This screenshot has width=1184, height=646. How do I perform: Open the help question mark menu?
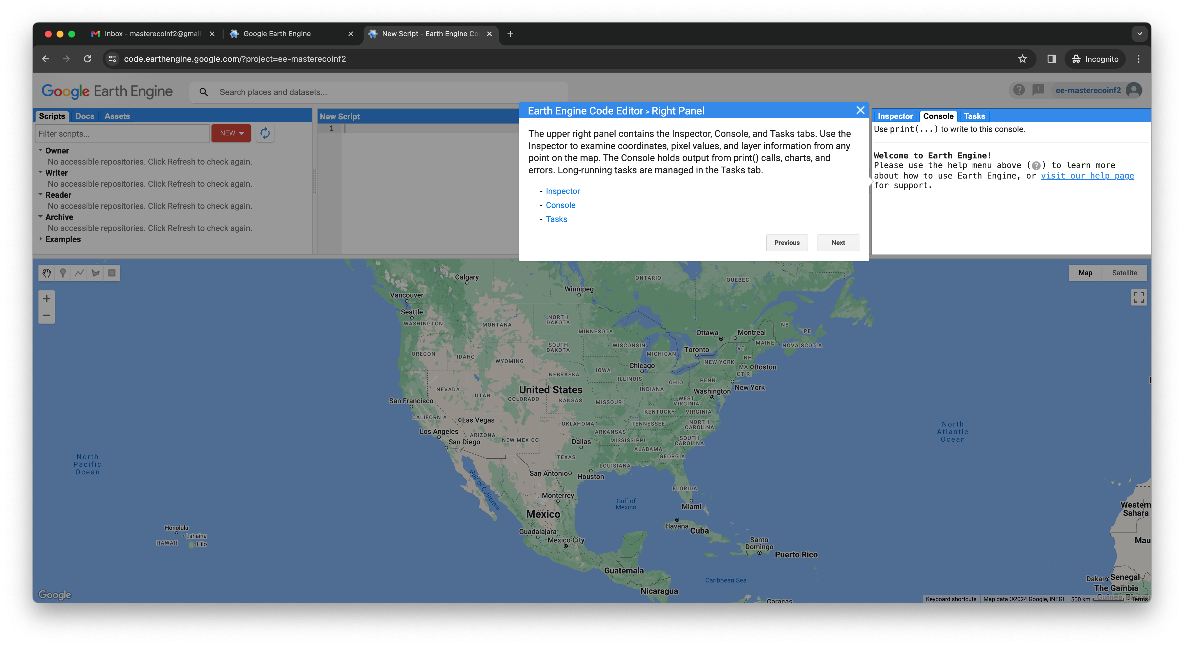(1019, 90)
